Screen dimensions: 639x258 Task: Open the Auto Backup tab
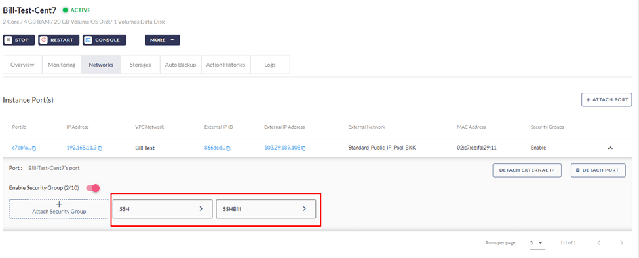[180, 65]
